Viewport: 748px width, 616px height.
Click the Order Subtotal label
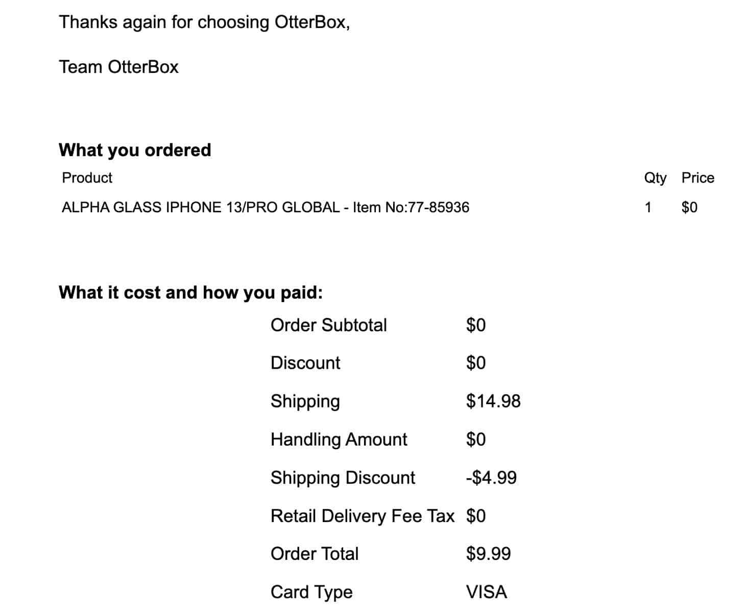(x=329, y=325)
